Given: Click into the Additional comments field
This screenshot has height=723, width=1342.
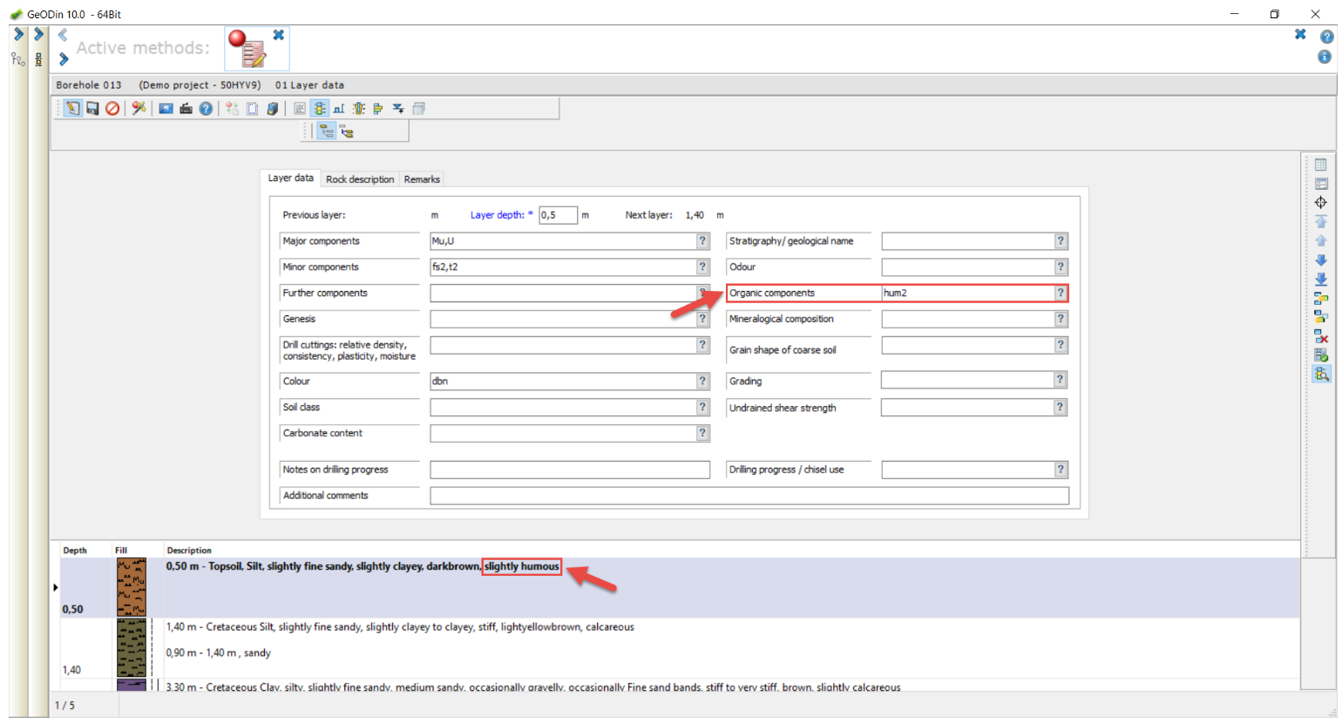Looking at the screenshot, I should [749, 496].
